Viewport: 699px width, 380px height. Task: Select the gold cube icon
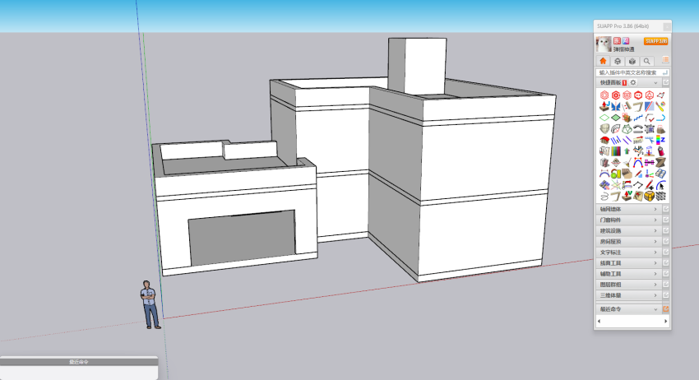point(650,197)
